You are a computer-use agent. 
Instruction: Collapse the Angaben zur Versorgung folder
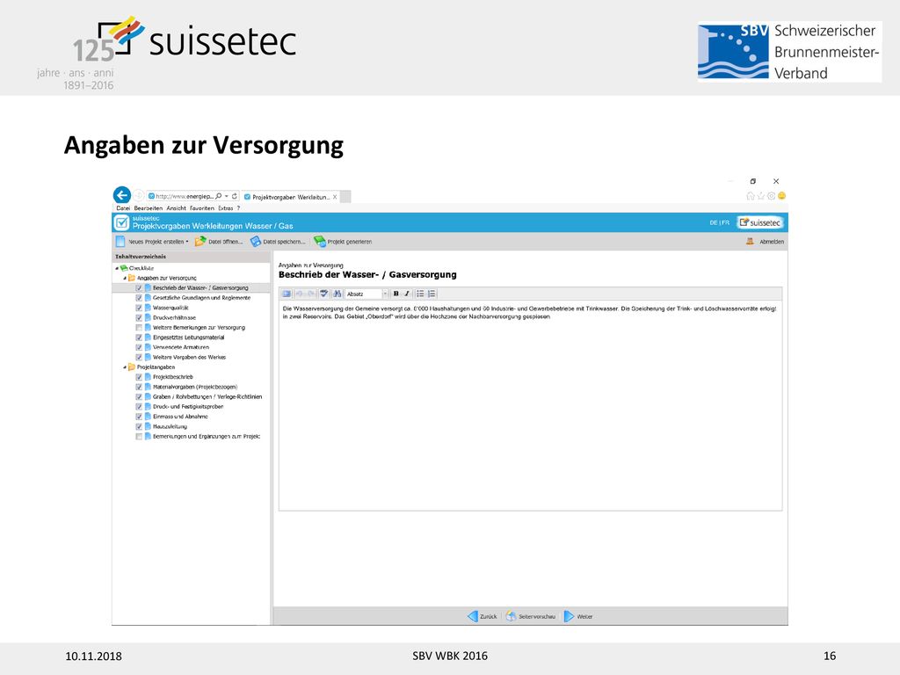125,278
